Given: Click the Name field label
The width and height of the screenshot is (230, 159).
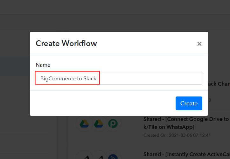Looking at the screenshot, I should [x=43, y=65].
